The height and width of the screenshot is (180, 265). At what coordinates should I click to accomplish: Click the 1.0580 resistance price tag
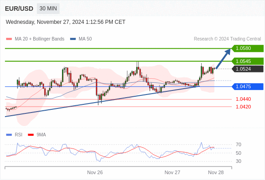coord(247,49)
